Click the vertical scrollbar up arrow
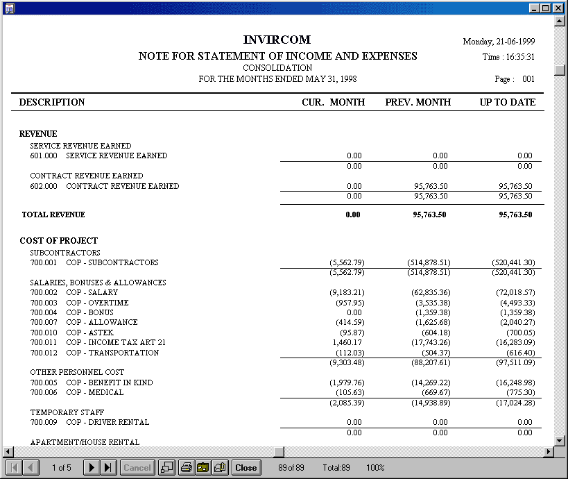Screen dimensions: 568x479 (x=559, y=22)
